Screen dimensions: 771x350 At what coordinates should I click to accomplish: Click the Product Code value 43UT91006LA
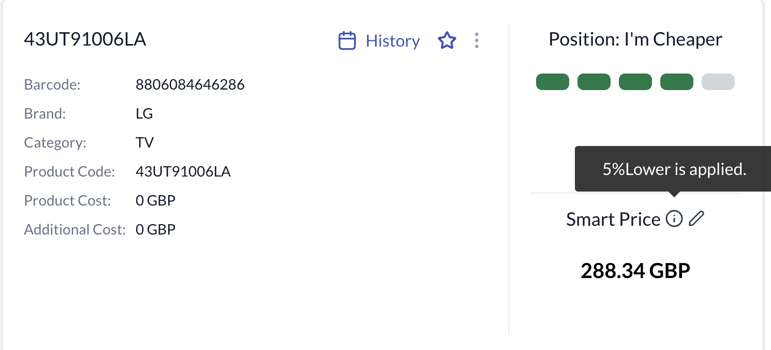183,171
